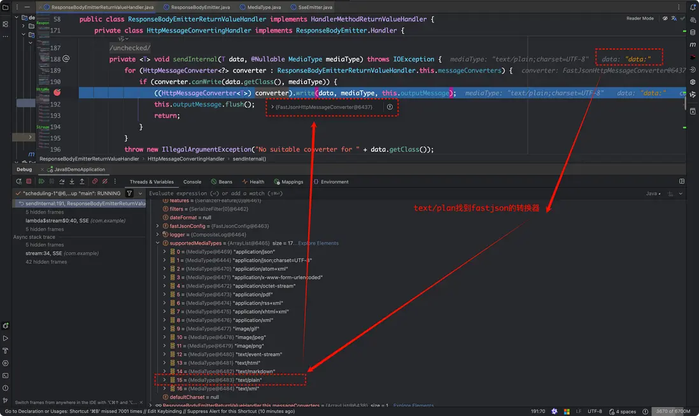This screenshot has width=699, height=416.
Task: Open the Structure tool window icon
Action: coord(5,24)
